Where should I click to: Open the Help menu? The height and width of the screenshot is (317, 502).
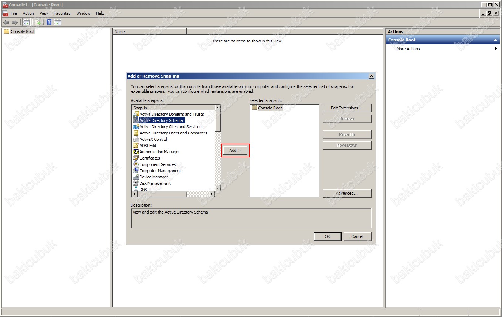click(100, 13)
